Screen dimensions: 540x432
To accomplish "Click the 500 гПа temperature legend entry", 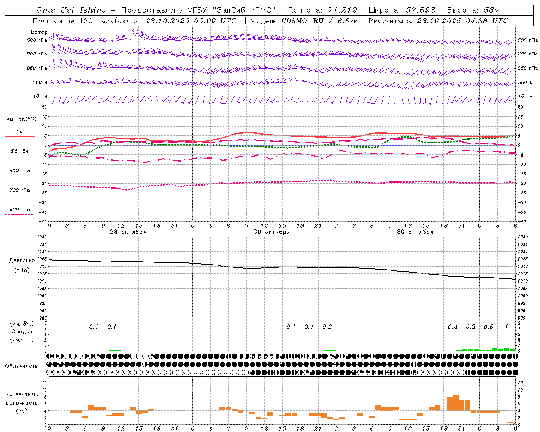I will tap(20, 210).
